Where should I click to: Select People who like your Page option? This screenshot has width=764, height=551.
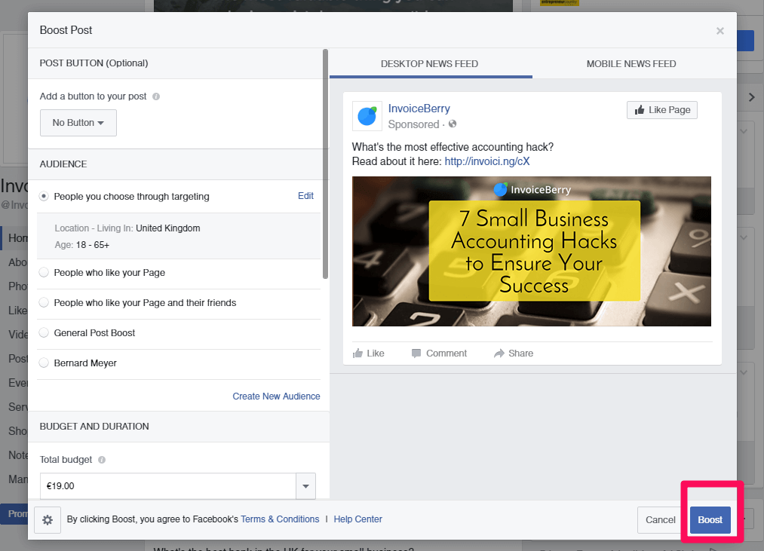(x=44, y=272)
